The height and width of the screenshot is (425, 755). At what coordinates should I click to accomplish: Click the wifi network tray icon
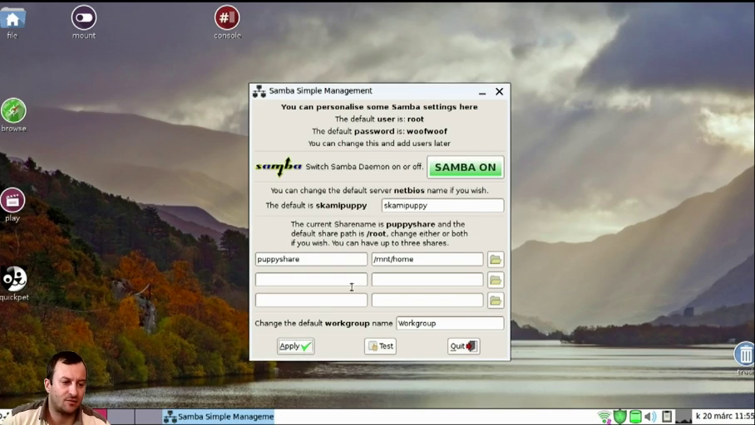pyautogui.click(x=604, y=417)
